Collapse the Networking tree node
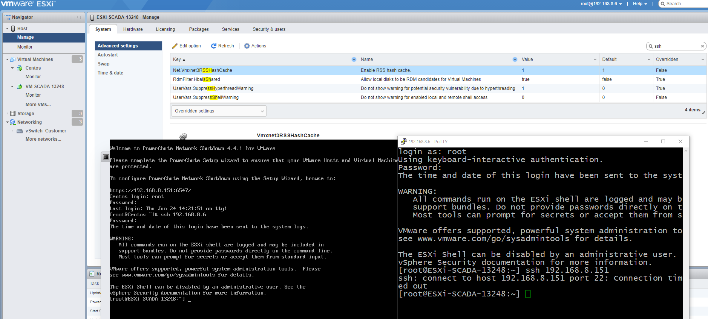The image size is (708, 319). coord(7,122)
